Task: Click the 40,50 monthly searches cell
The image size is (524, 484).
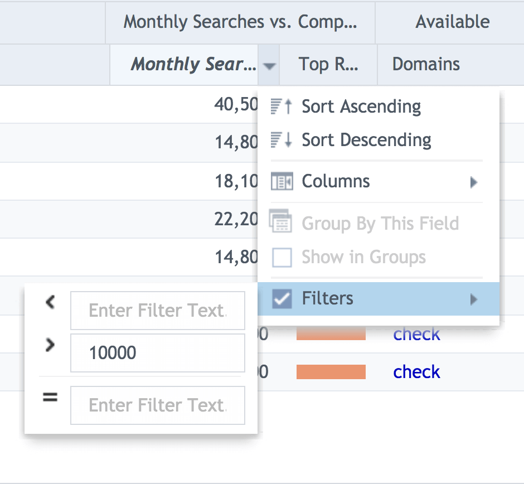Action: tap(236, 104)
